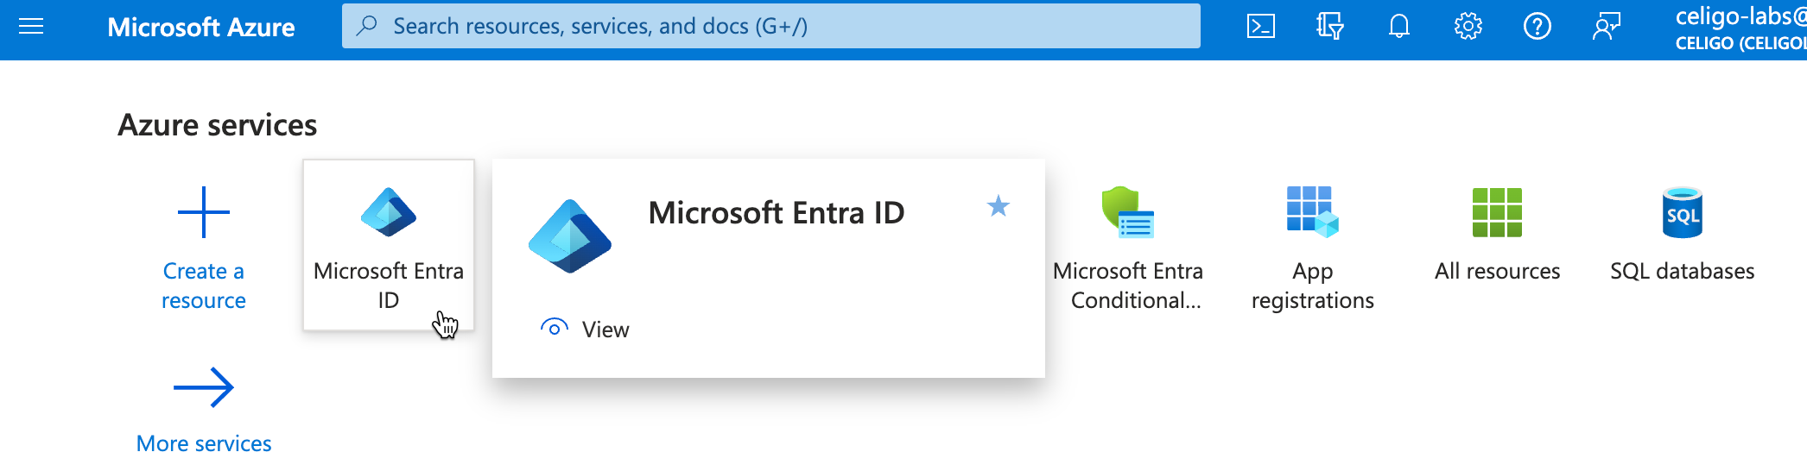The image size is (1807, 471).
Task: Click Microsoft Entra ID tile icon
Action: click(x=389, y=212)
